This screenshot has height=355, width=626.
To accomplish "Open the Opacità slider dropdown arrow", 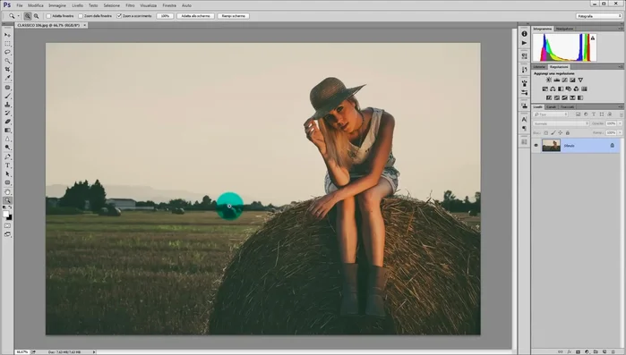I will tap(620, 123).
